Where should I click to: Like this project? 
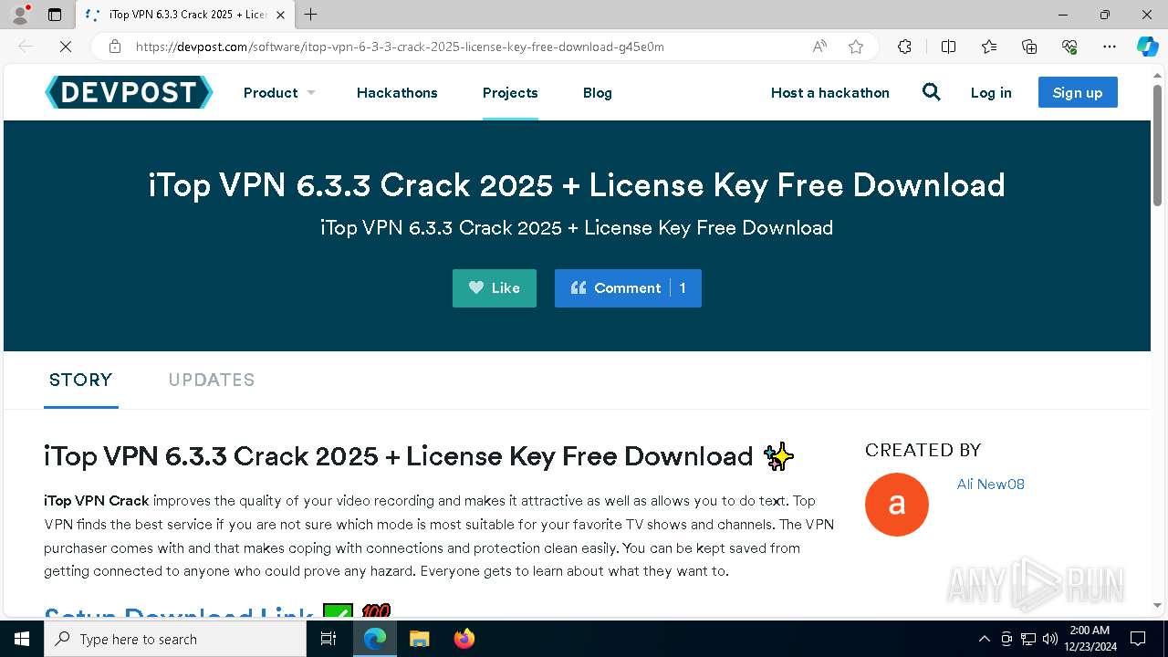pyautogui.click(x=495, y=288)
